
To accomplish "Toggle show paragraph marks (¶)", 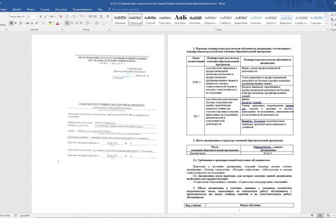I will 108,16.
